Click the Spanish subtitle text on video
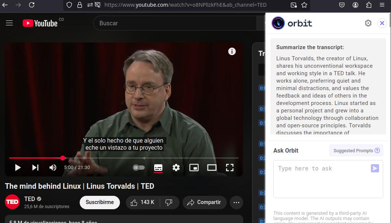This screenshot has height=223, width=391. click(x=124, y=144)
